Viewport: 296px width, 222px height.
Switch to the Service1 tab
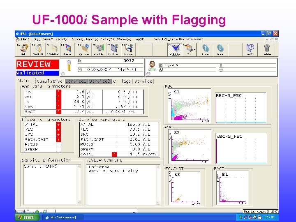pyautogui.click(x=76, y=81)
